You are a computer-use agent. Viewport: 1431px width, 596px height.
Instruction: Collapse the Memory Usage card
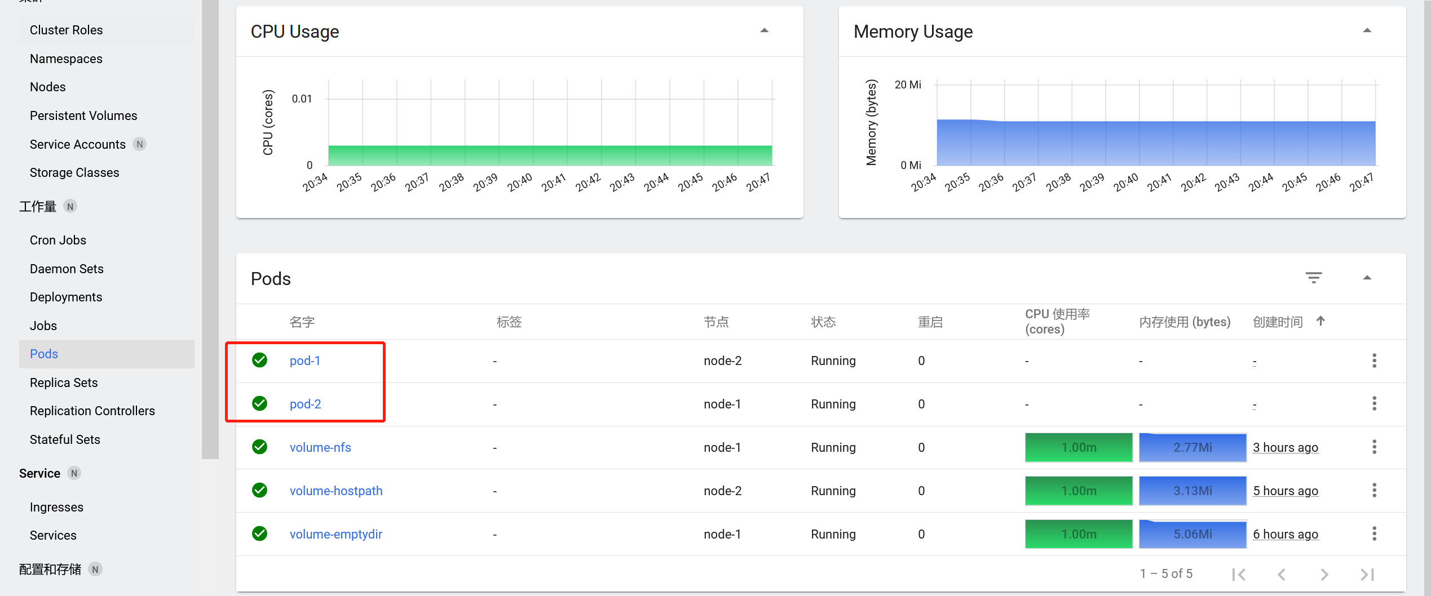coord(1367,31)
